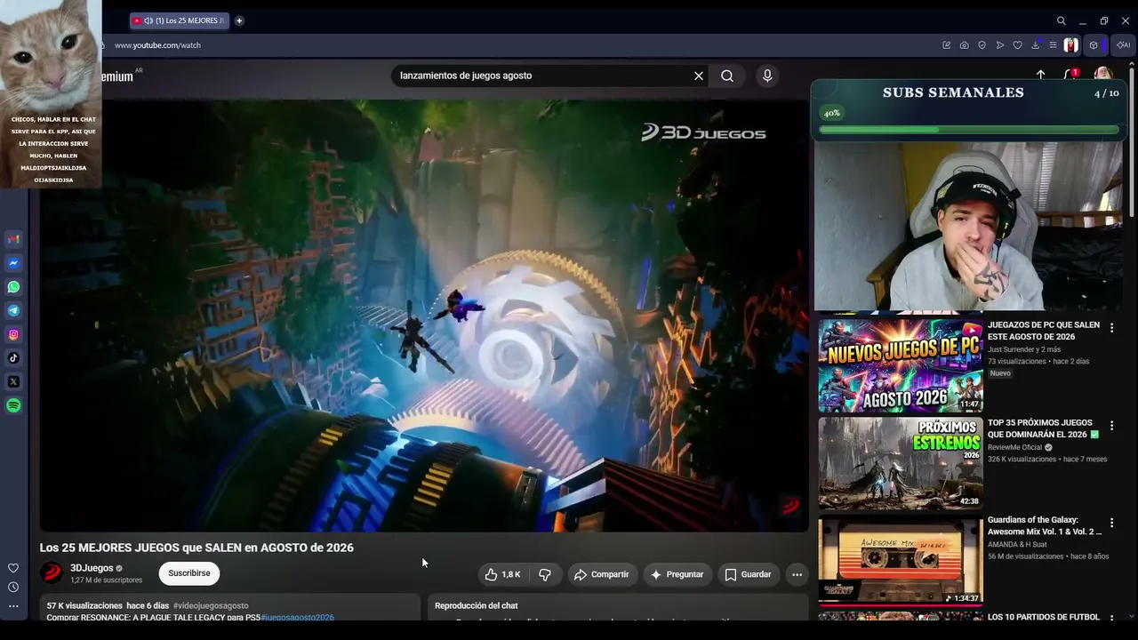Open the Awesome Mix cassette thumbnail
Screen dimensions: 1138x640
coord(901,560)
